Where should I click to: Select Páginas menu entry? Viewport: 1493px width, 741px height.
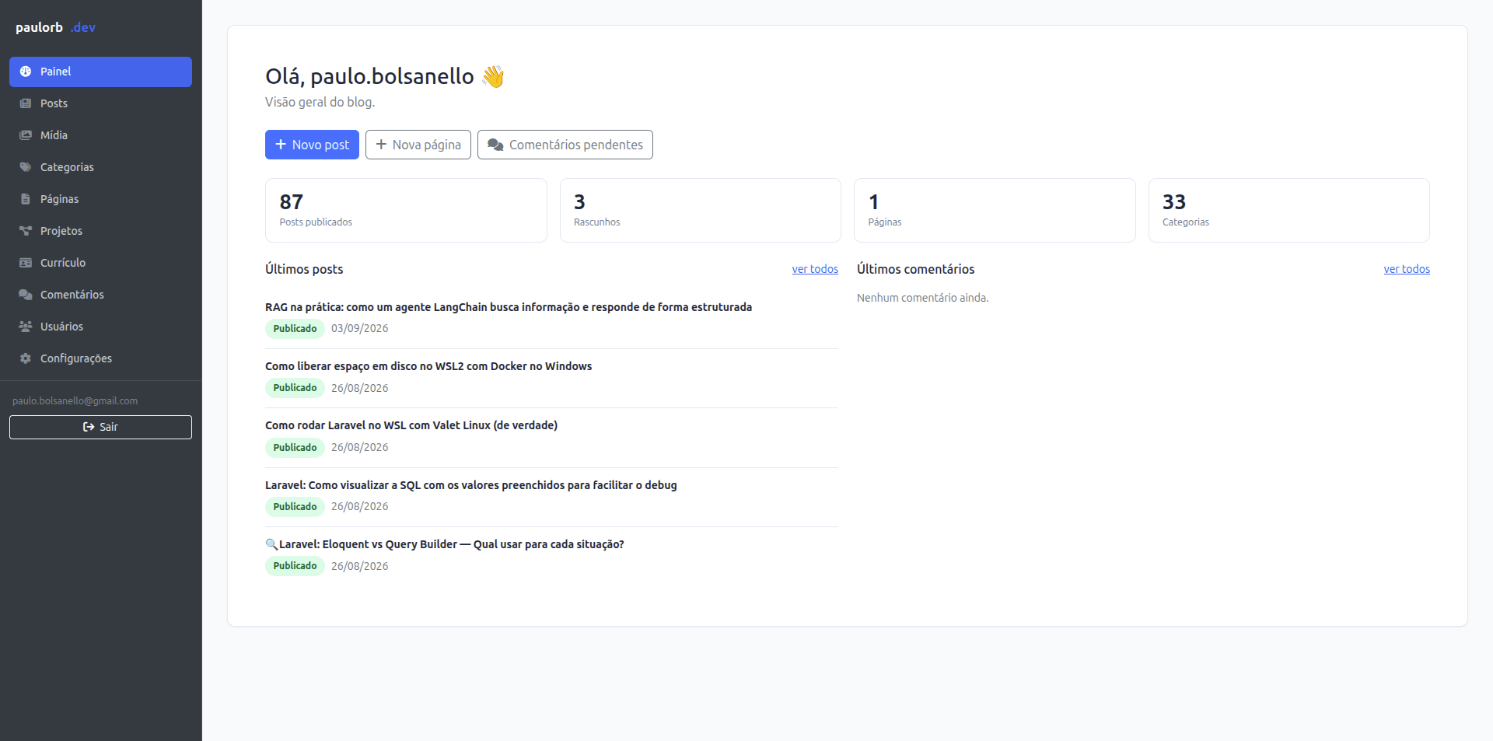click(x=100, y=199)
